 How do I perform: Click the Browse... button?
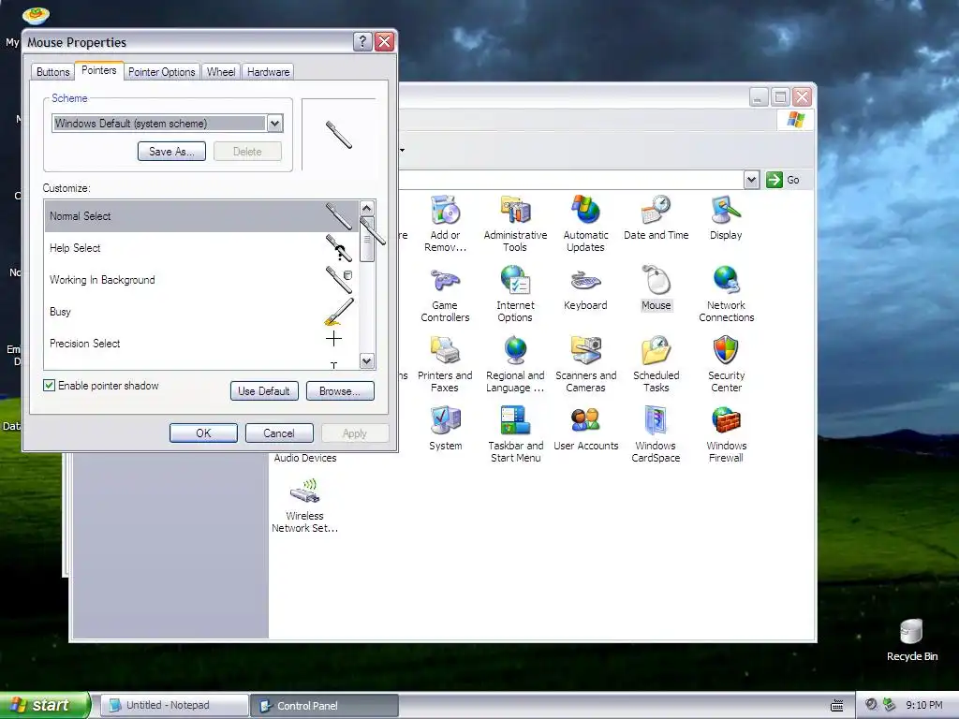click(340, 391)
